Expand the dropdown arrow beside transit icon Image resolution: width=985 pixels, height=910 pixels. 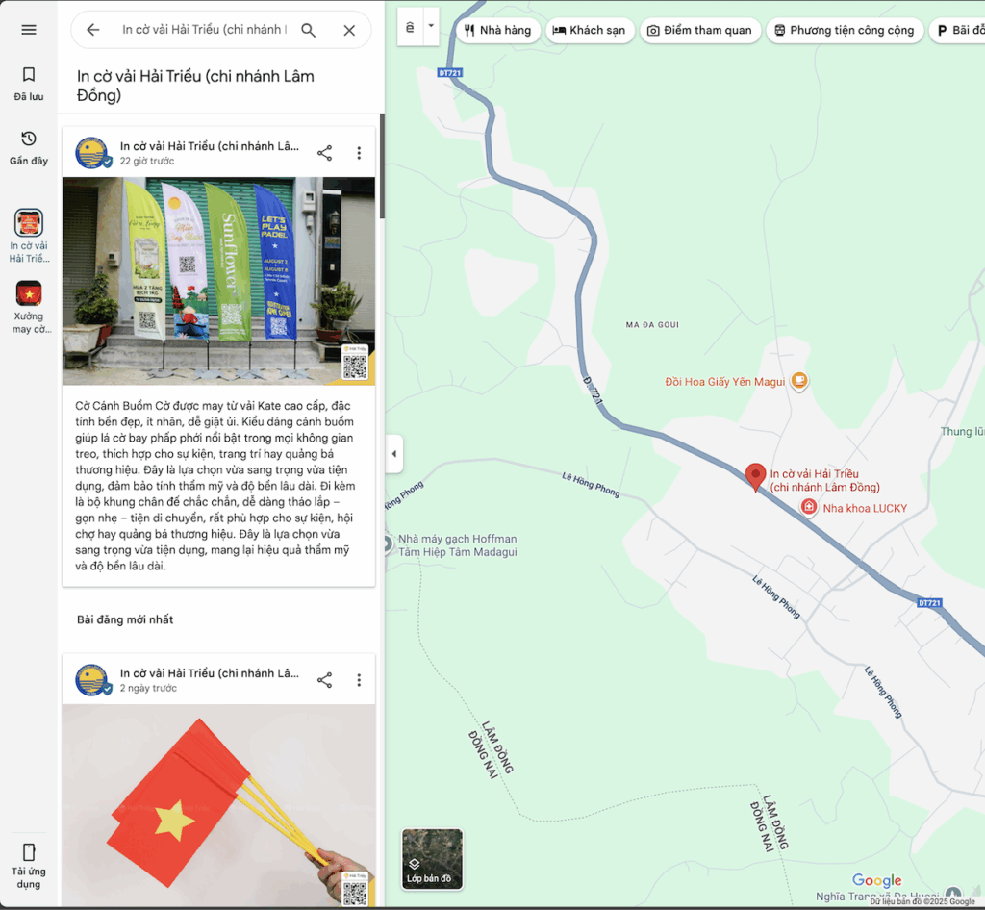(x=431, y=26)
